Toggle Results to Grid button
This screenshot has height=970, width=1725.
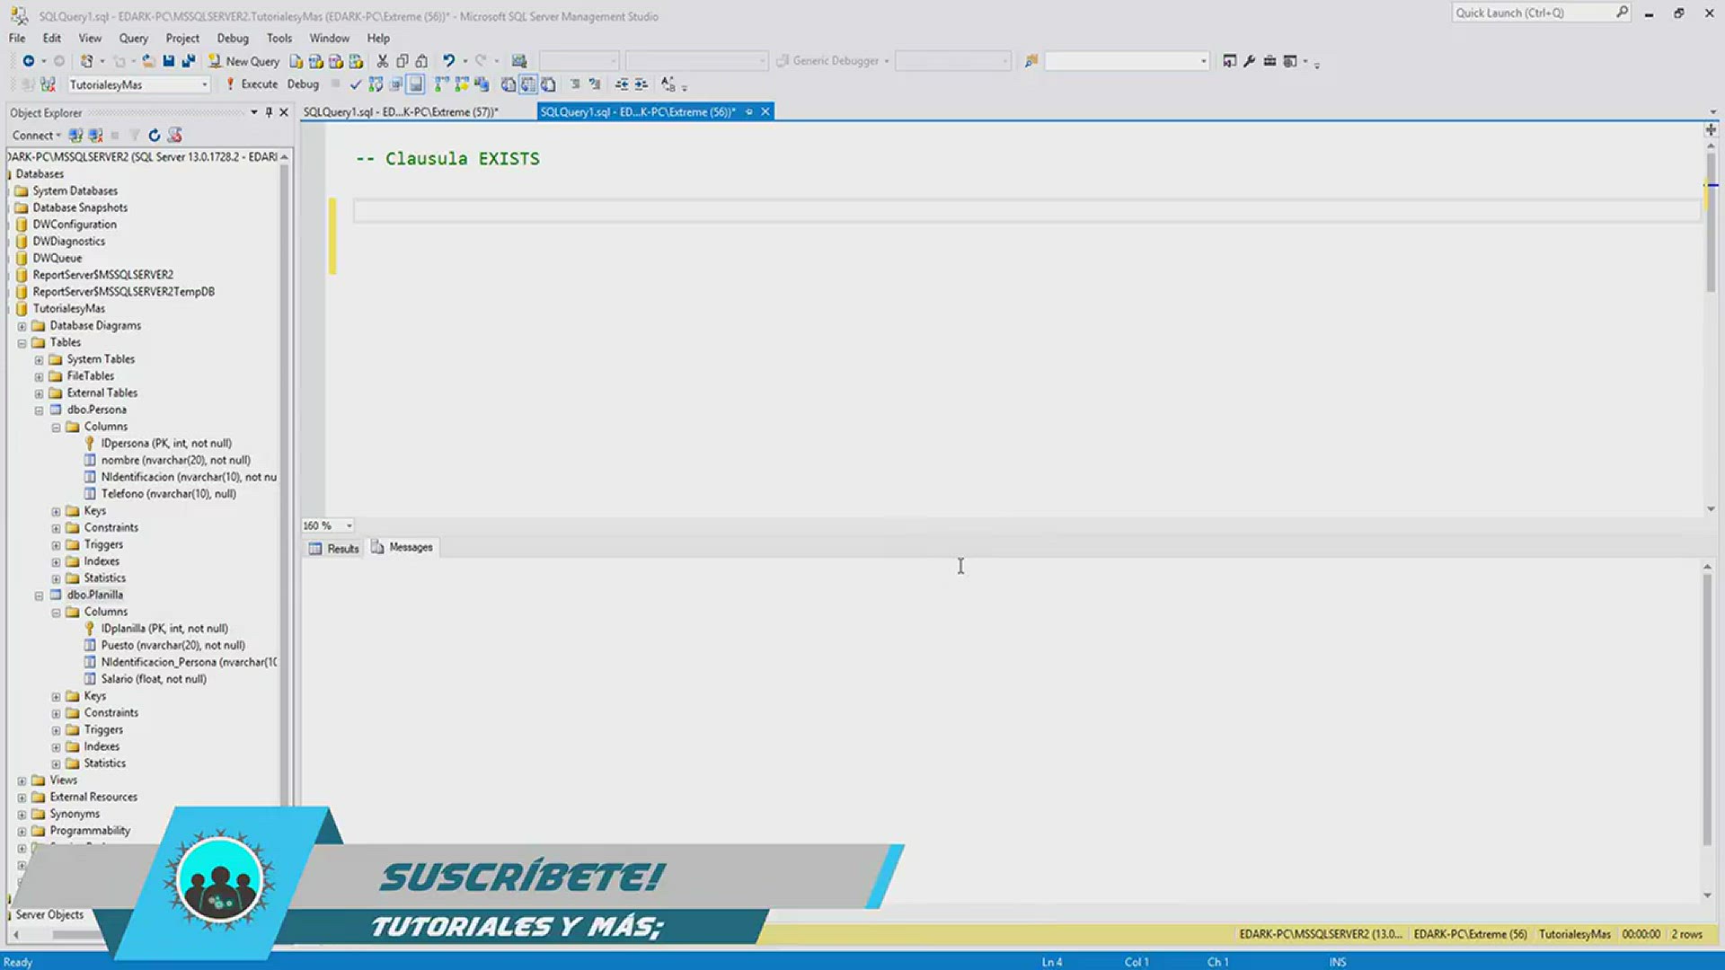point(528,84)
